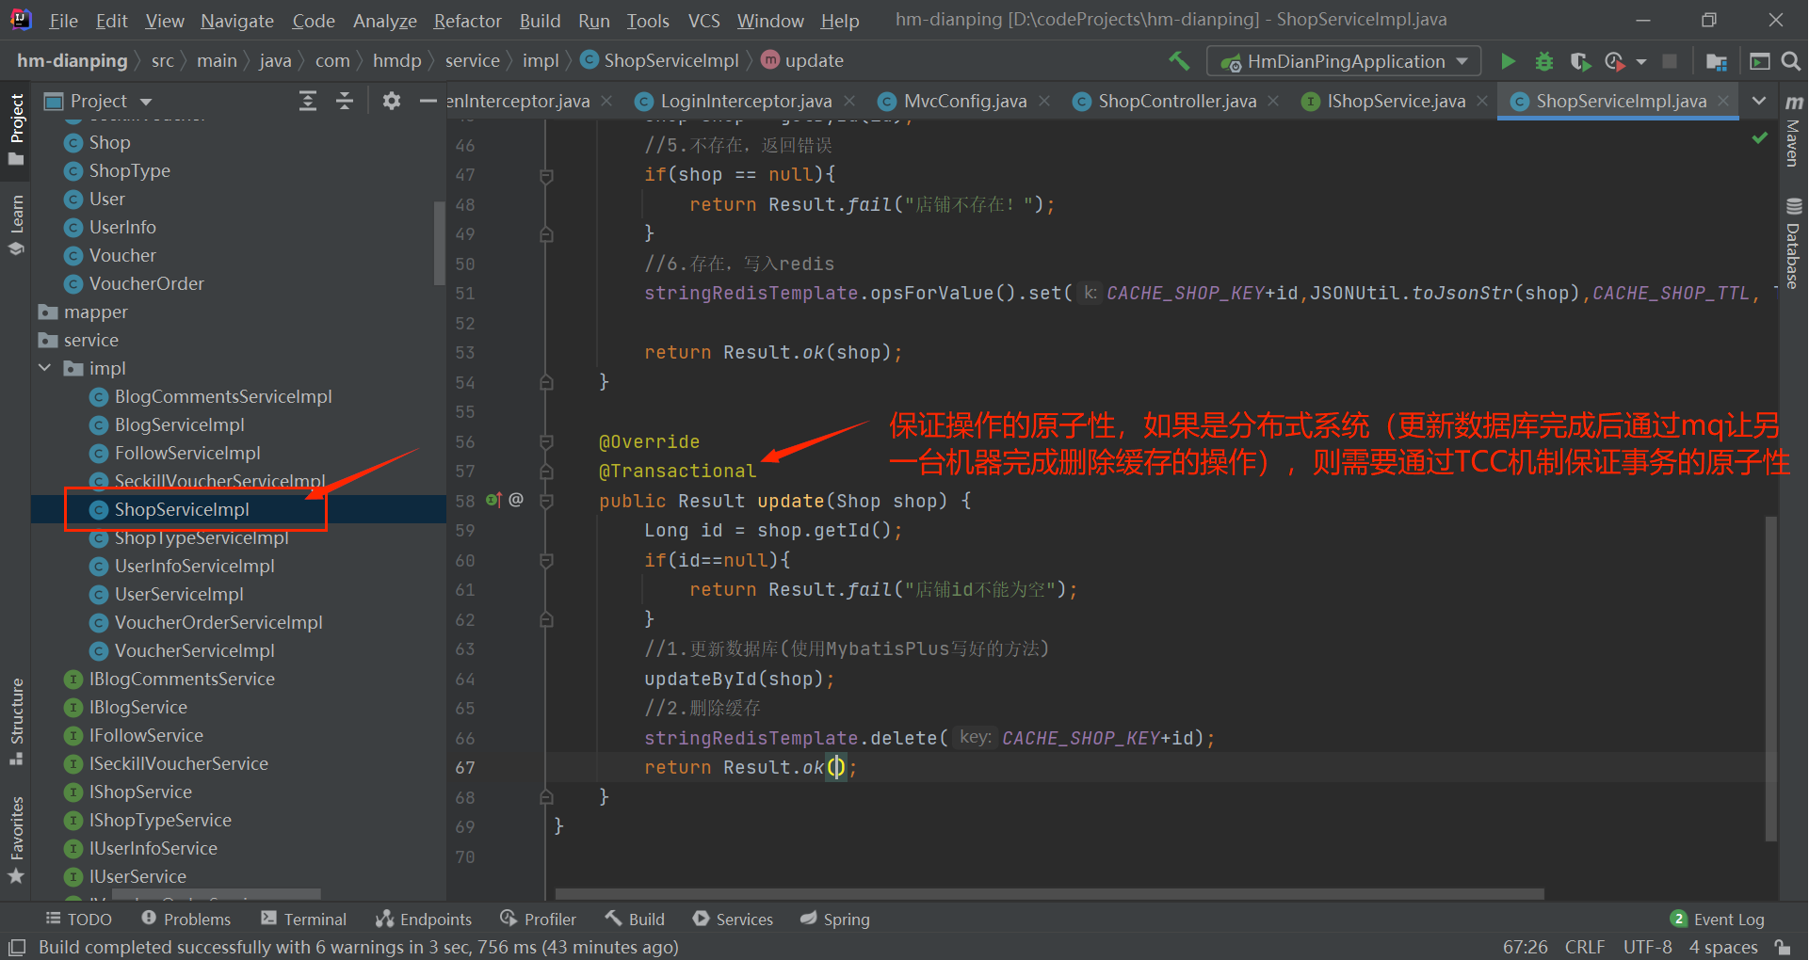
Task: Change line separator CRLF in status bar
Action: coord(1585,947)
